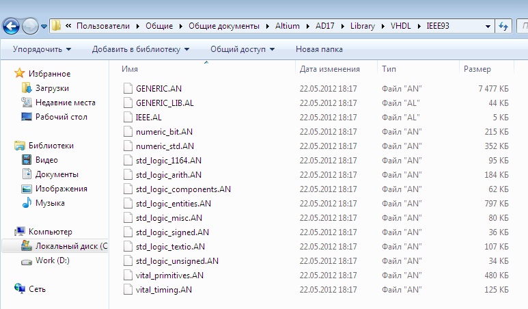This screenshot has height=309, width=528.
Task: Open the Общий доступ menu
Action: point(242,49)
